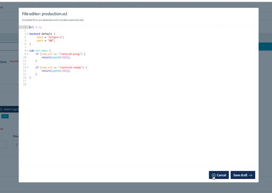The width and height of the screenshot is (272, 193).
Task: Collapse the sub vcl_recv fold arrow
Action: [28, 50]
